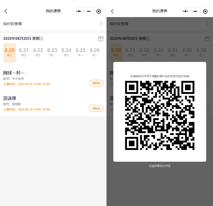Click left date header 2025年08月20日 星期三
The width and height of the screenshot is (213, 206).
23,38
